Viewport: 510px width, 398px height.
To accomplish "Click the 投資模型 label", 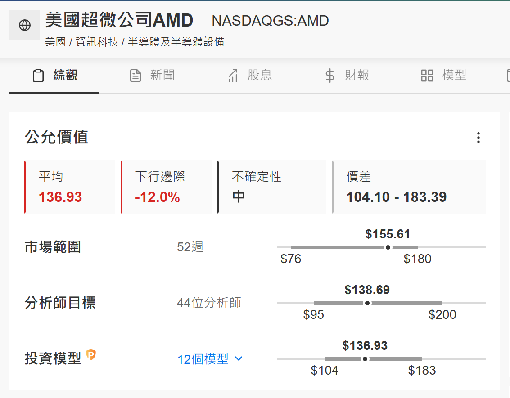I will (x=53, y=359).
